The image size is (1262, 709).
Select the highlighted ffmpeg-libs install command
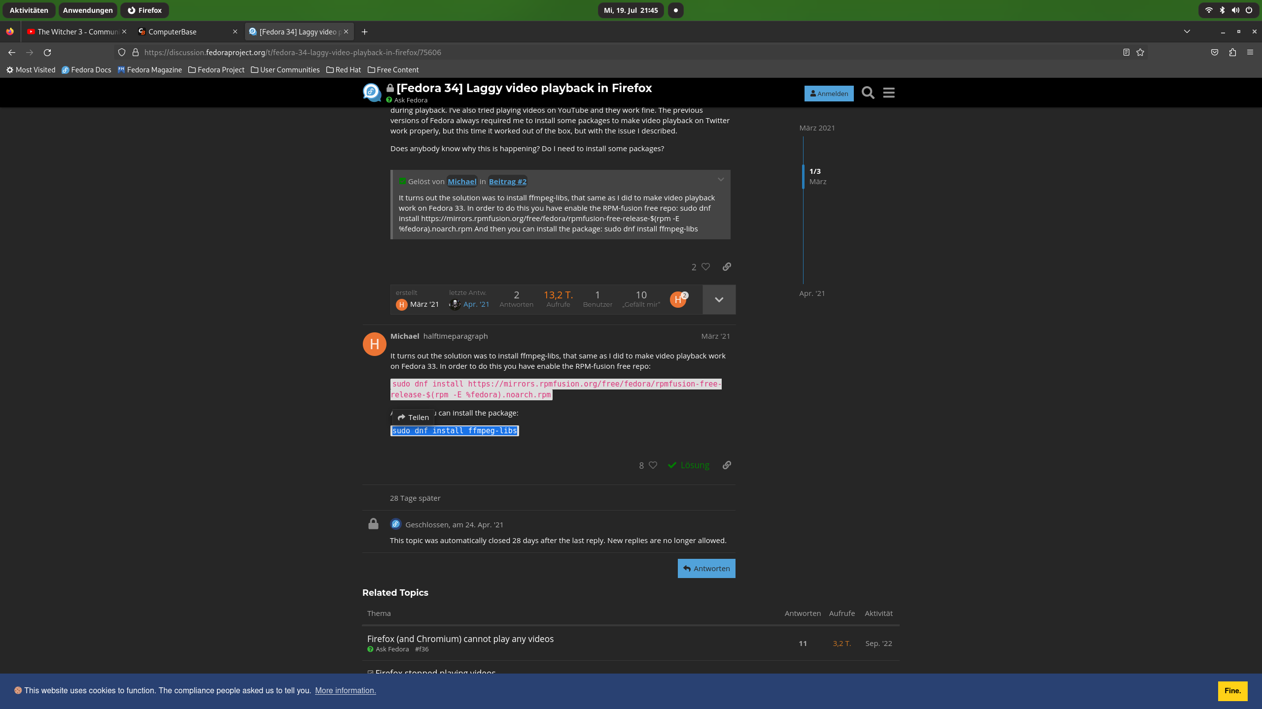455,430
